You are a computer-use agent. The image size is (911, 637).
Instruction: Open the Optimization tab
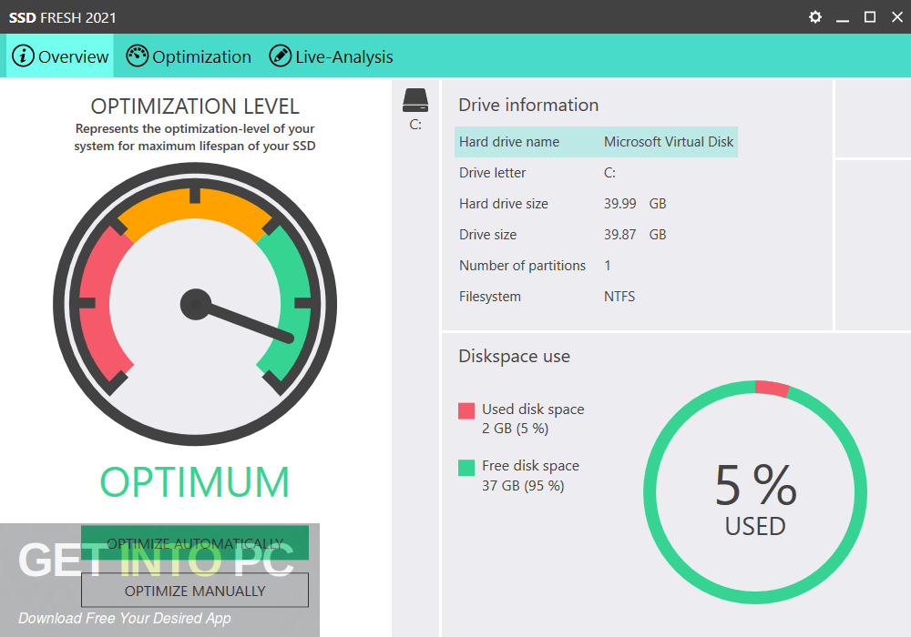[189, 56]
